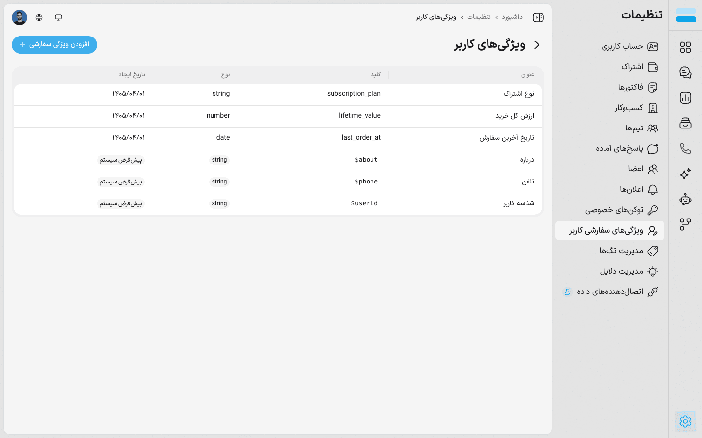Image resolution: width=702 pixels, height=438 pixels.
Task: Open the phone calls icon in rail
Action: pyautogui.click(x=685, y=148)
